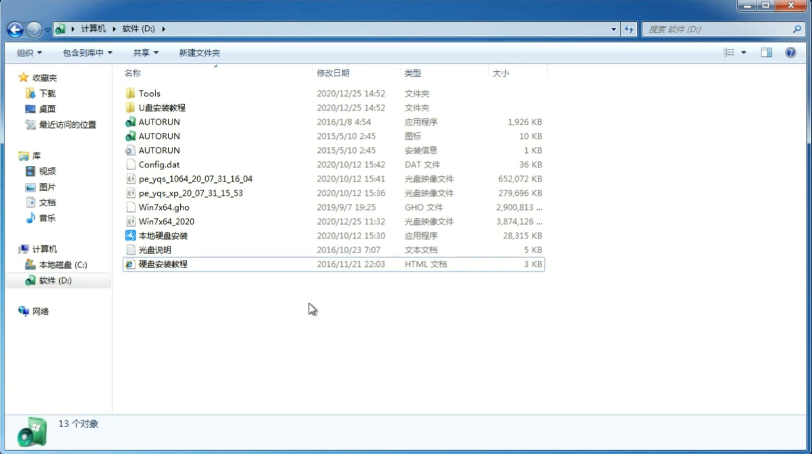Navigate back using back arrow button
The image size is (812, 454).
[x=15, y=28]
